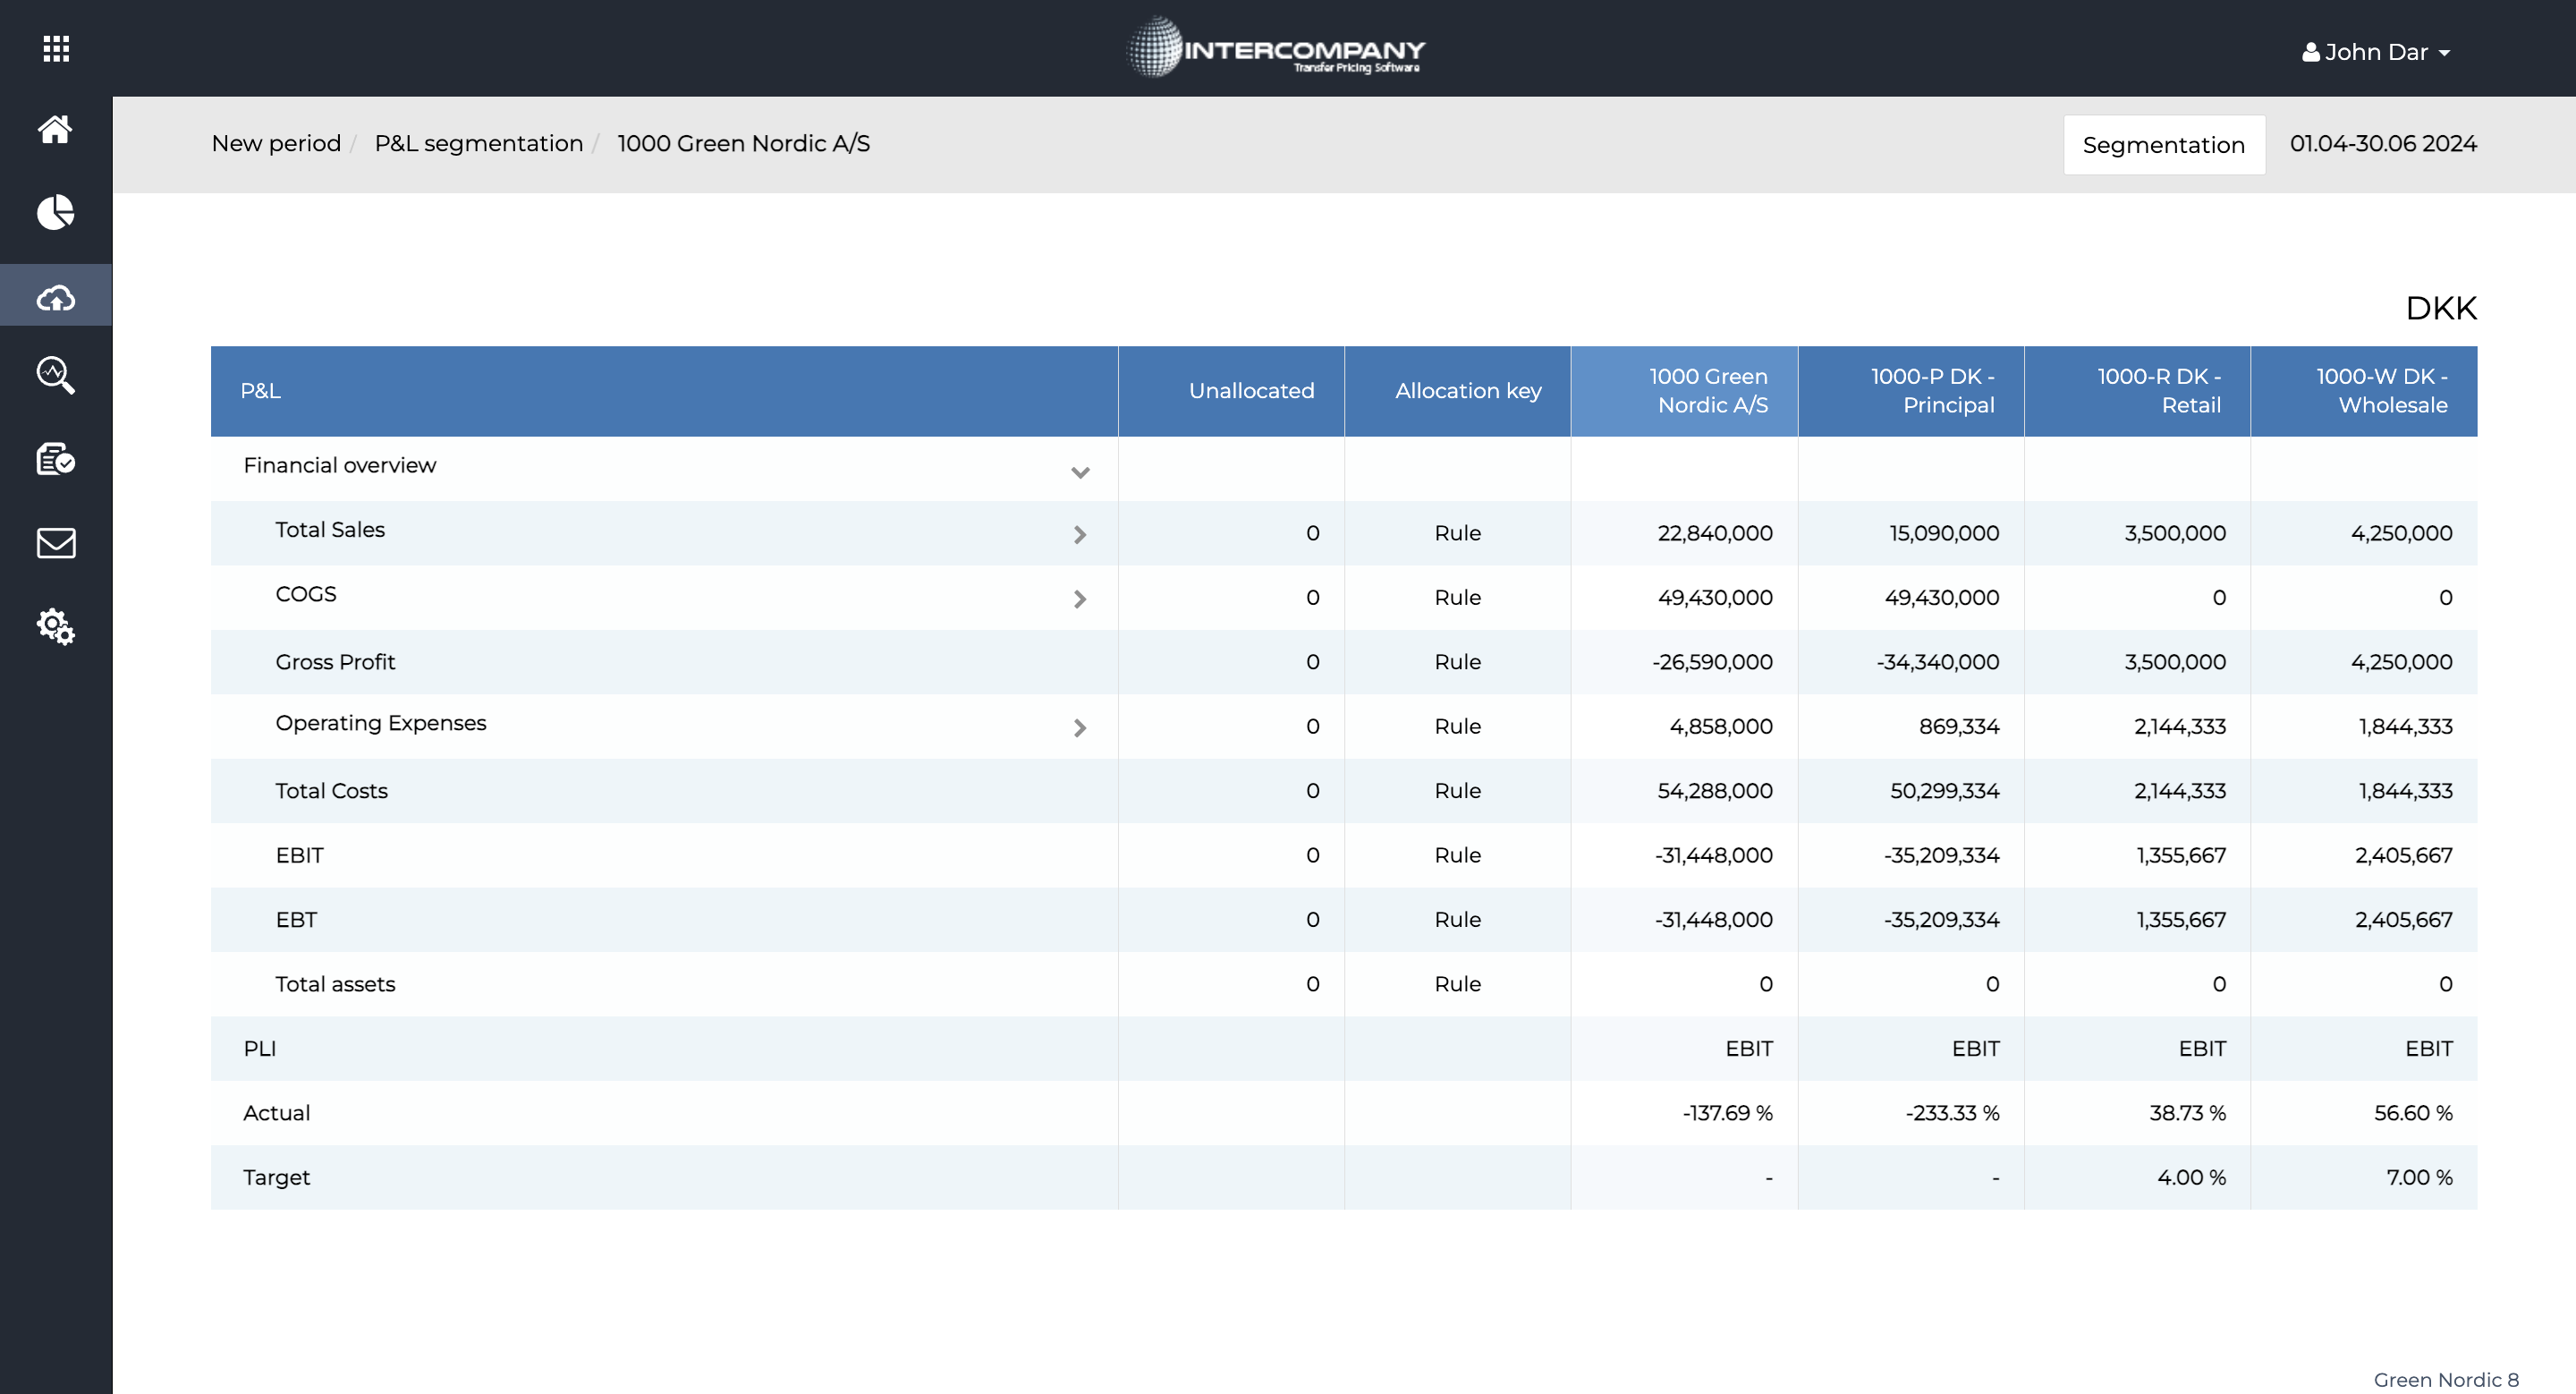Click the Rule key in Operating Expenses row
2576x1394 pixels.
[1458, 726]
